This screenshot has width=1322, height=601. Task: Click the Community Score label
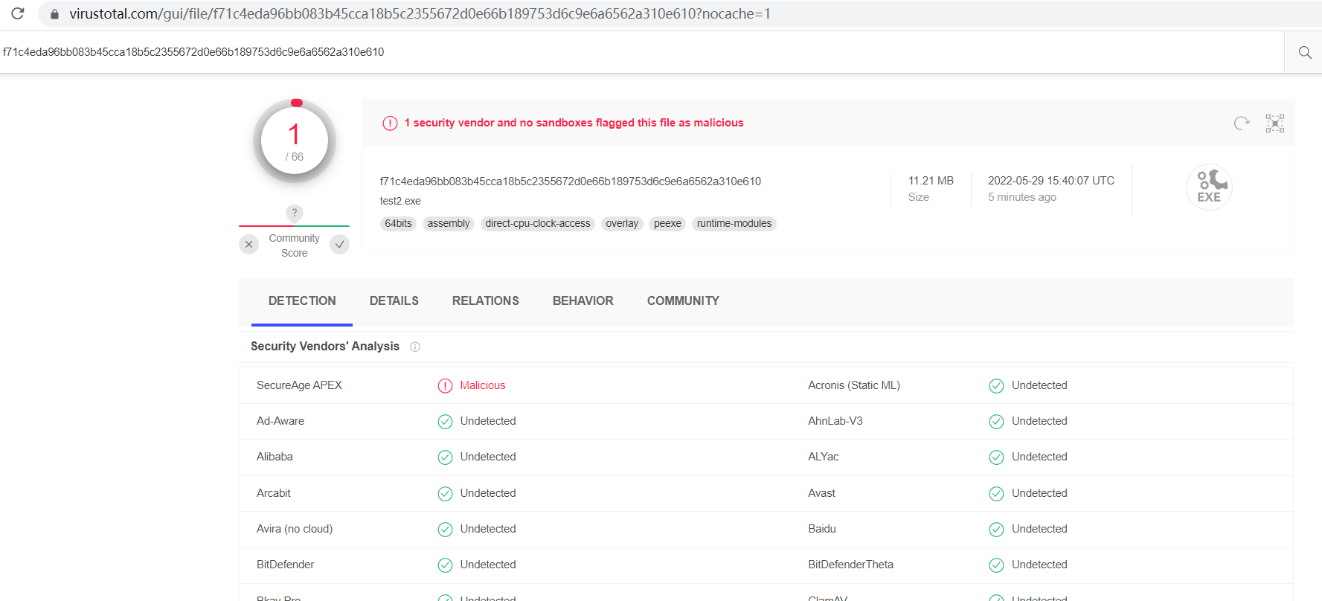[x=295, y=245]
